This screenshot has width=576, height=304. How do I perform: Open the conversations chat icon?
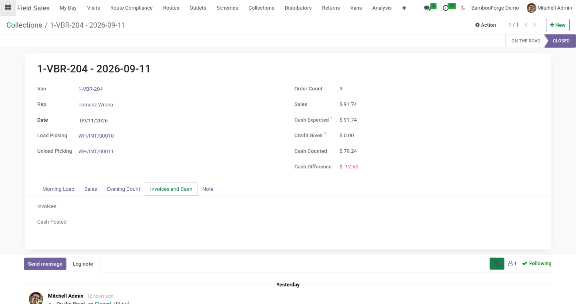point(427,8)
